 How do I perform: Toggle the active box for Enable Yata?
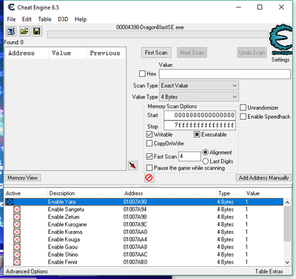pos(10,202)
